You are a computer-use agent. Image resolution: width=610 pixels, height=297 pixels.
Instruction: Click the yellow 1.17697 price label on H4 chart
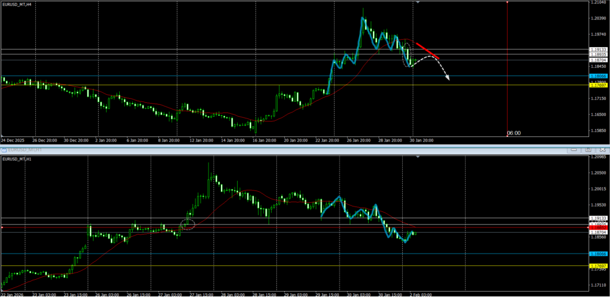598,86
